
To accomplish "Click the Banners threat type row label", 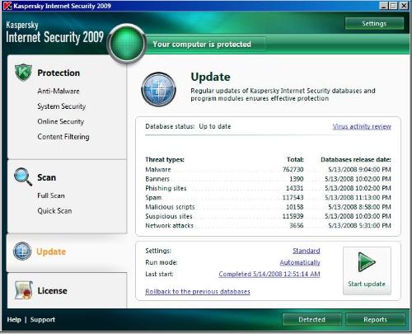I will pos(157,179).
